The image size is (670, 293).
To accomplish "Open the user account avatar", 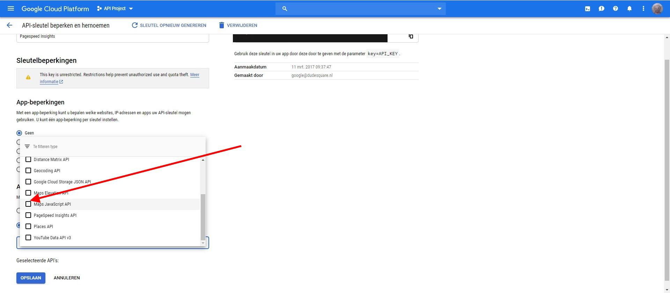I will click(657, 9).
